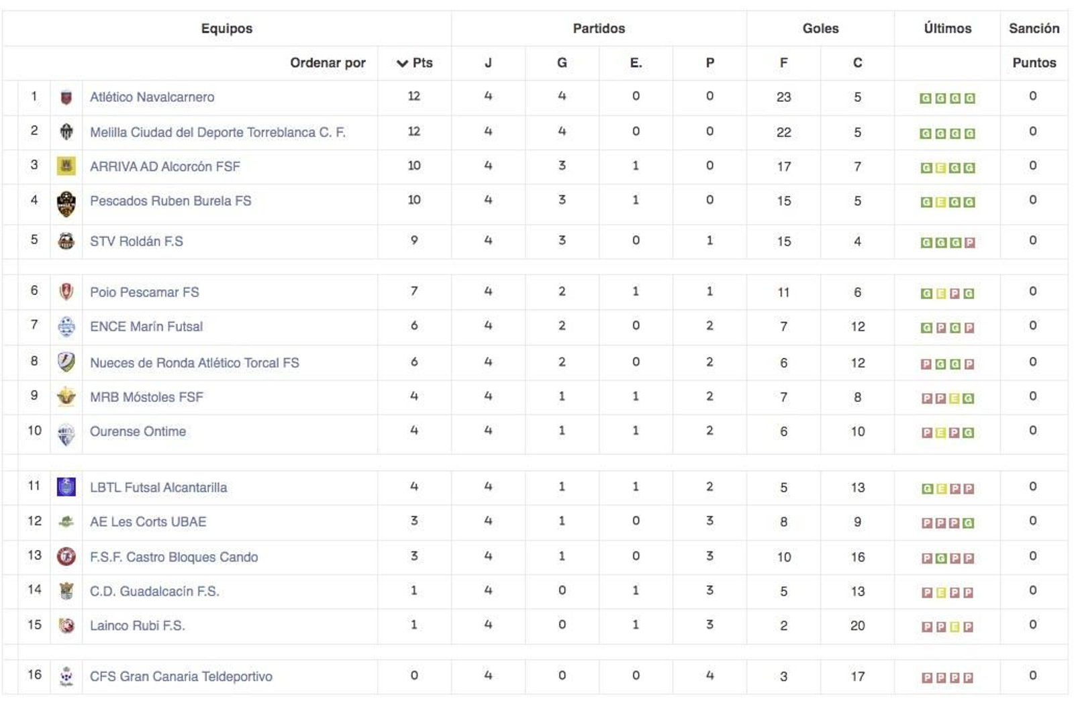Click the STV Roldán team crest icon
1074x701 pixels.
[x=66, y=241]
